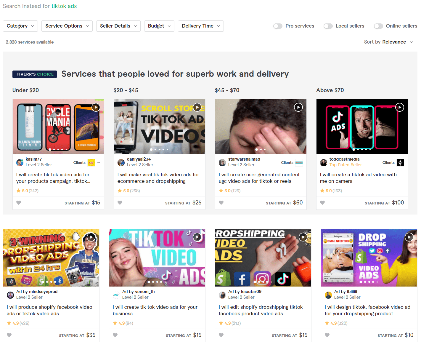
Task: Toggle Pro services switch
Action: (278, 26)
